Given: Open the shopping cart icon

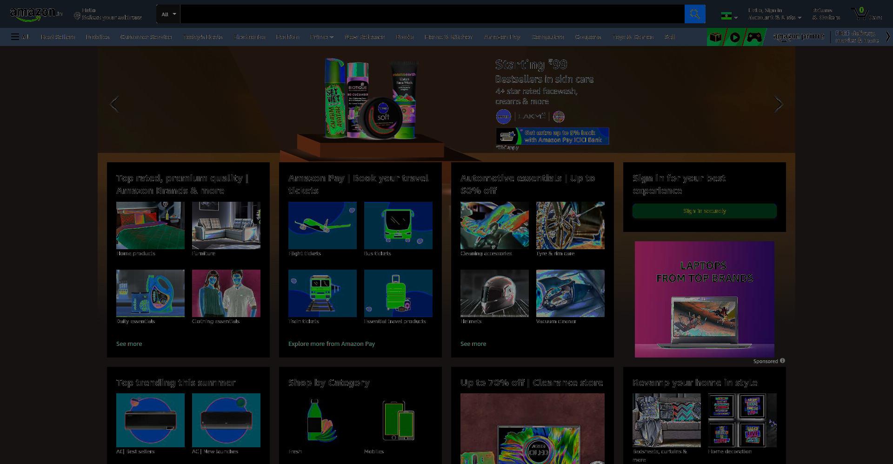Looking at the screenshot, I should click(866, 14).
